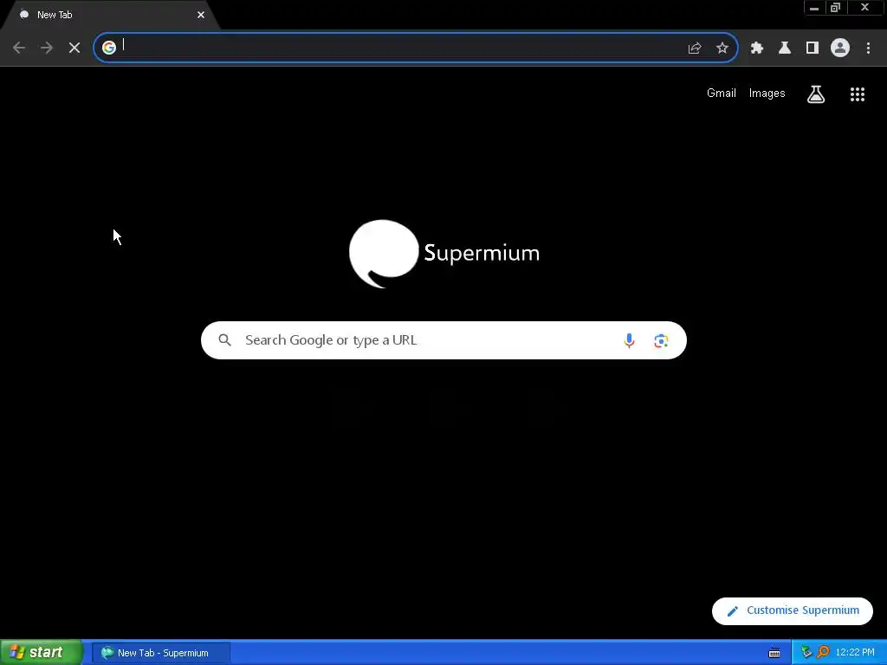Click the forward navigation arrow

[47, 48]
